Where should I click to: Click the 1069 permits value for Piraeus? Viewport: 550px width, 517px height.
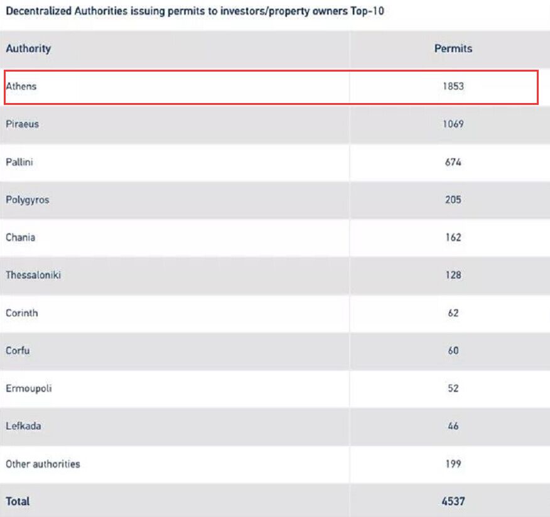tap(453, 124)
